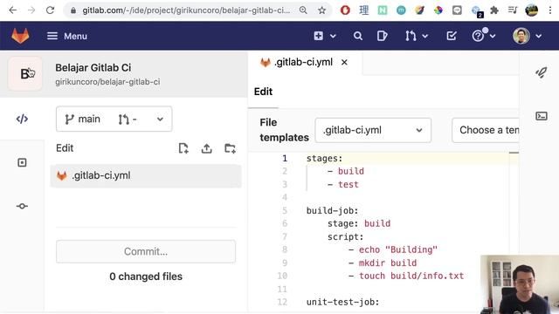This screenshot has height=314, width=559.
Task: Click the unit-test-job: line in editor
Action: pyautogui.click(x=343, y=303)
